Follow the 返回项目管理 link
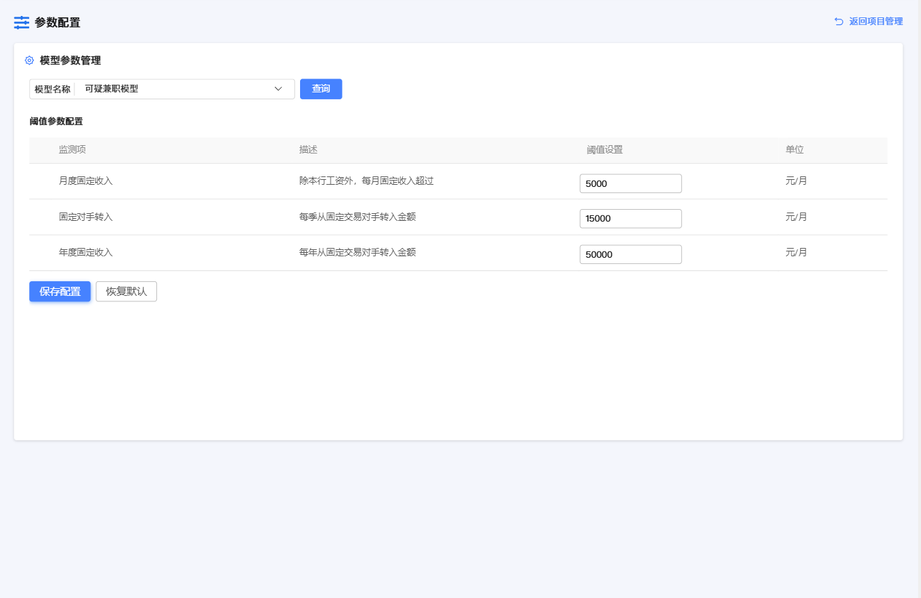The height and width of the screenshot is (598, 921). click(x=875, y=22)
